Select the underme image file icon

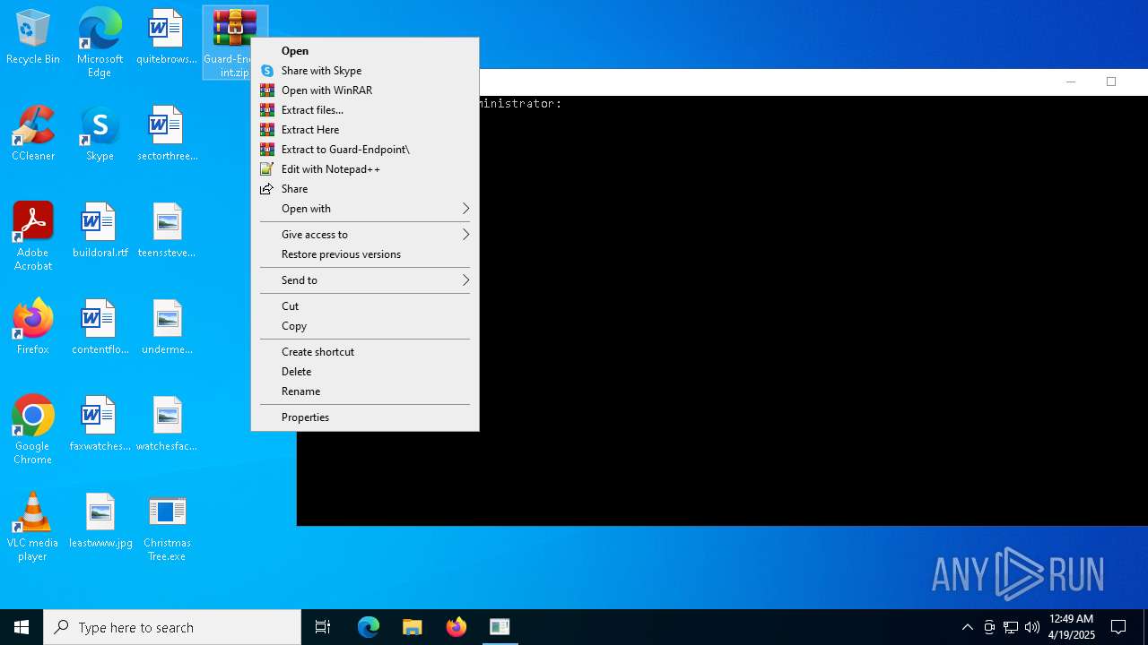(x=167, y=328)
